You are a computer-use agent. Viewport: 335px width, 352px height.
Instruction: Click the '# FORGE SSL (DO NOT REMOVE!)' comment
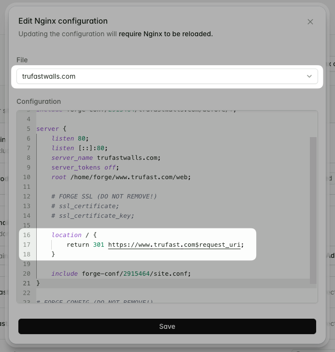104,197
